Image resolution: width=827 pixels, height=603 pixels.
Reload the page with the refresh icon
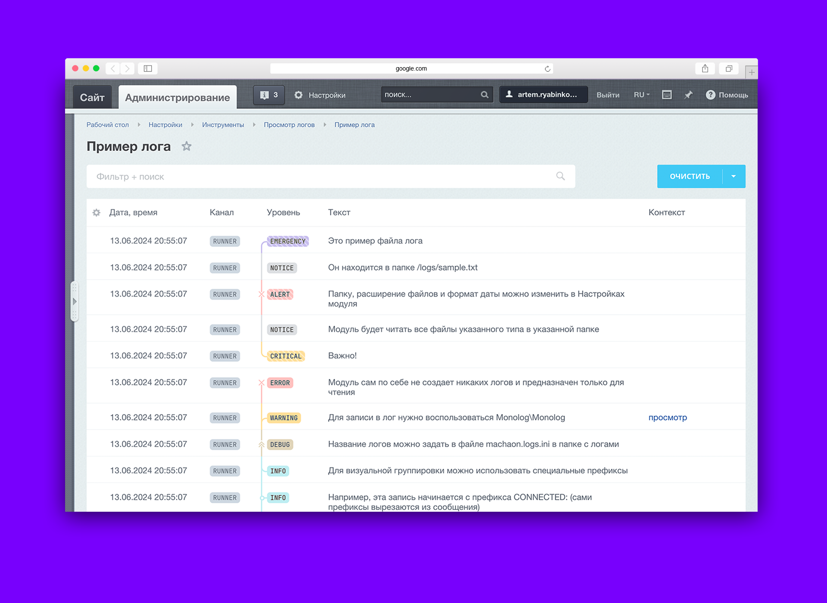pos(547,69)
